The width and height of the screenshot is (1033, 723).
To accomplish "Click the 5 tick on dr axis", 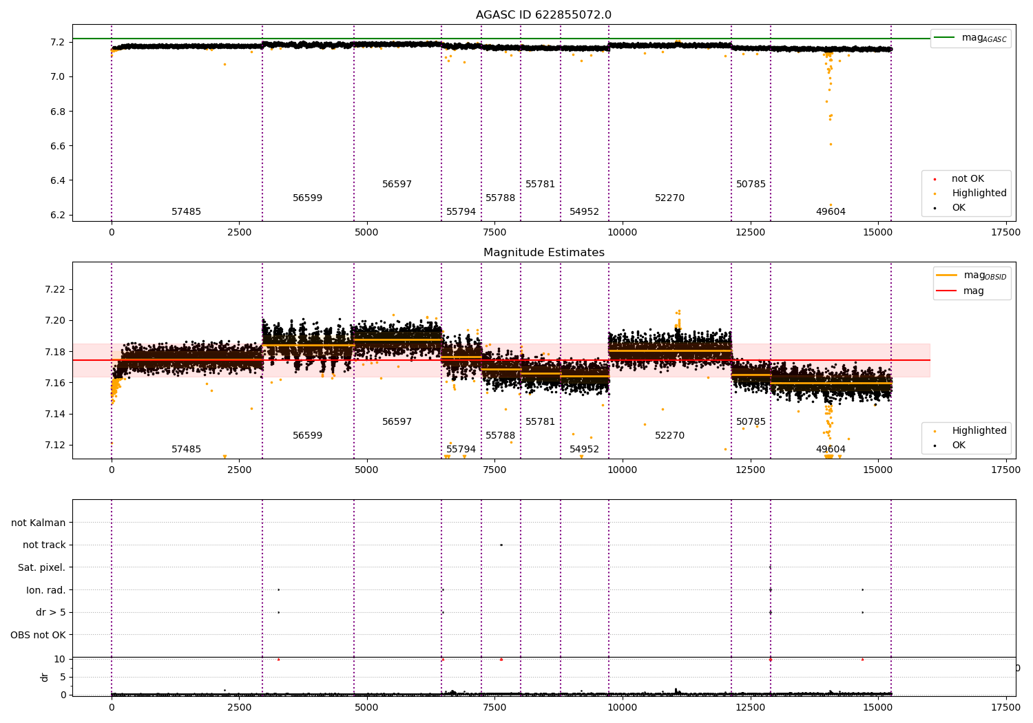I will pyautogui.click(x=63, y=677).
